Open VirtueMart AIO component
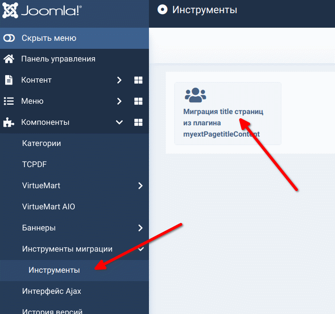The width and height of the screenshot is (335, 314). (48, 207)
